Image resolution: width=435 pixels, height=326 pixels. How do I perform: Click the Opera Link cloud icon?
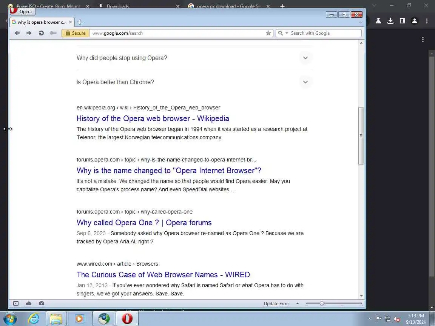coord(29,303)
